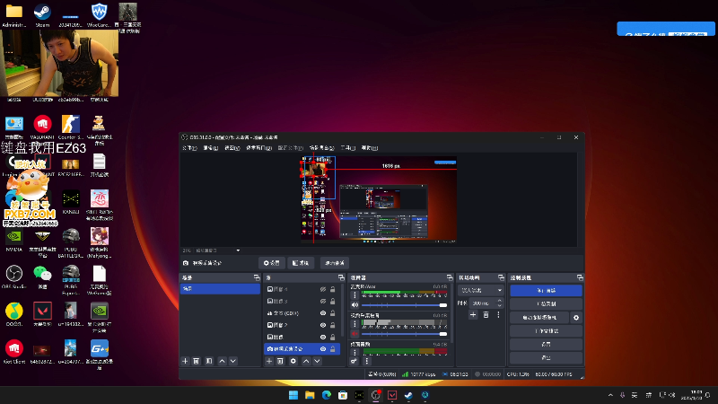
Task: Click the Start Virtual Camera button
Action: (x=539, y=318)
